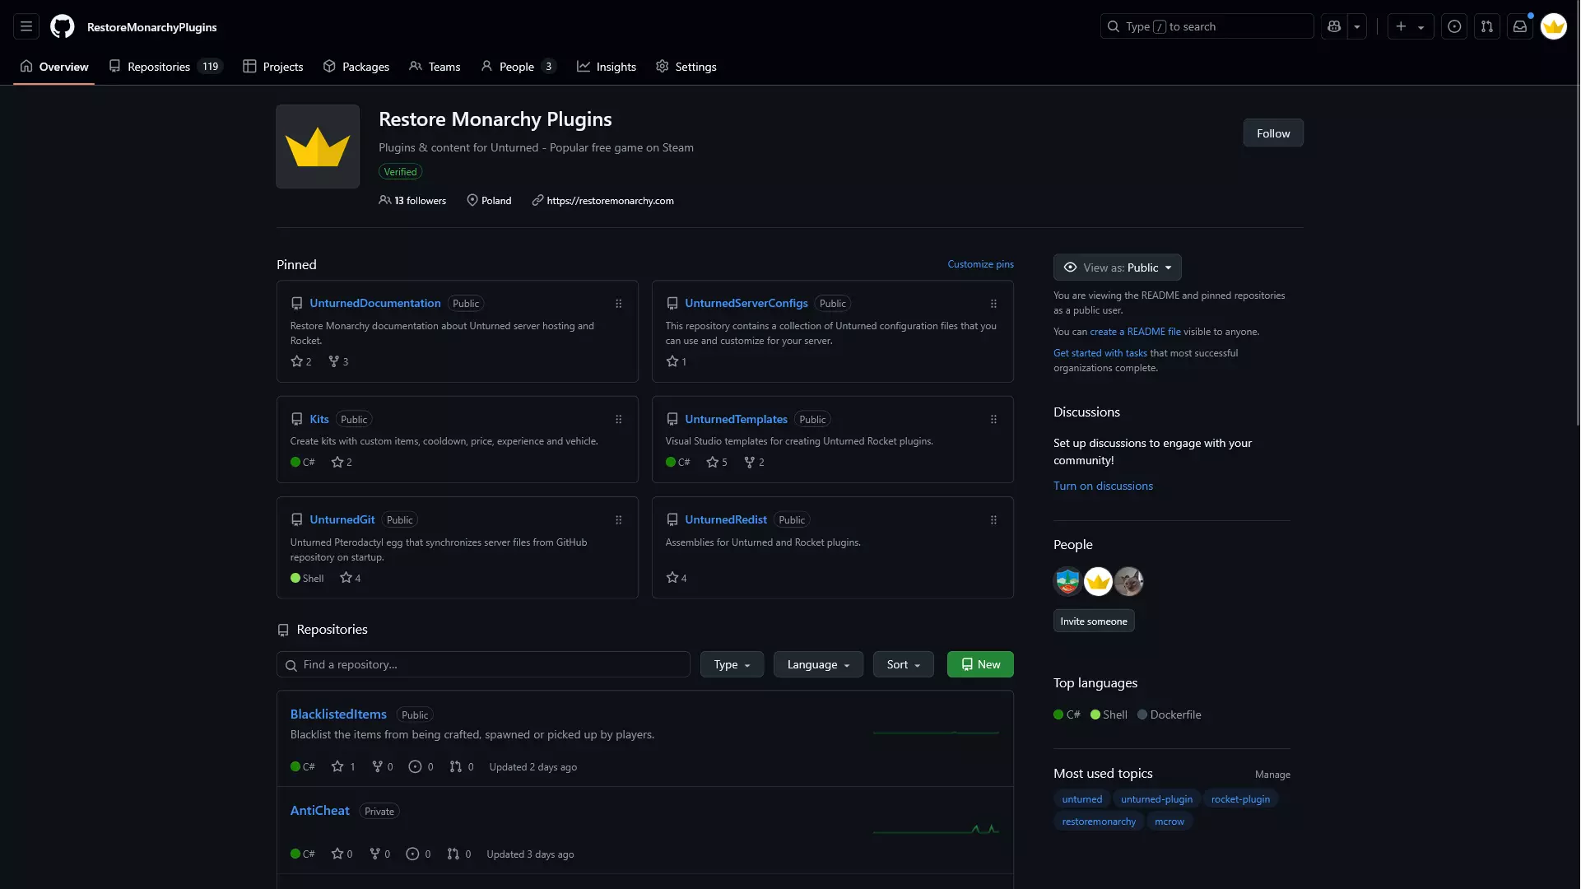The height and width of the screenshot is (889, 1581).
Task: Open the Teams tab
Action: (x=435, y=67)
